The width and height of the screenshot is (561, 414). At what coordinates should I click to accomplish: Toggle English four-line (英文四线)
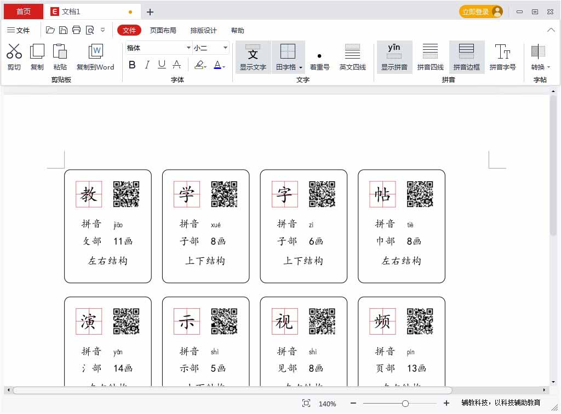click(352, 57)
